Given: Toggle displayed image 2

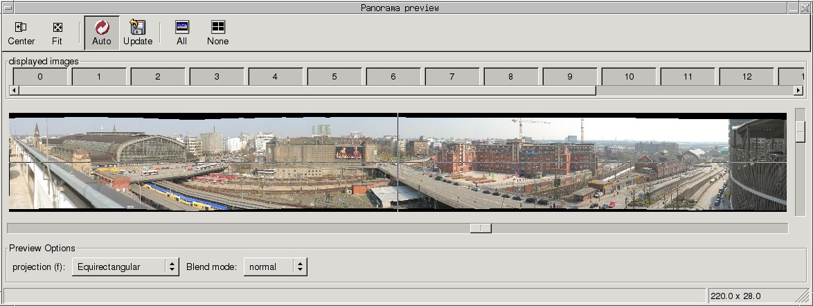Looking at the screenshot, I should [158, 76].
